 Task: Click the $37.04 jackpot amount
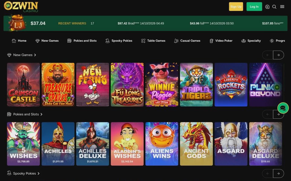coord(38,23)
